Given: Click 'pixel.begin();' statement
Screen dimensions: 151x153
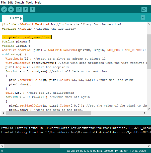Looking at the screenshot, I should (18, 67).
